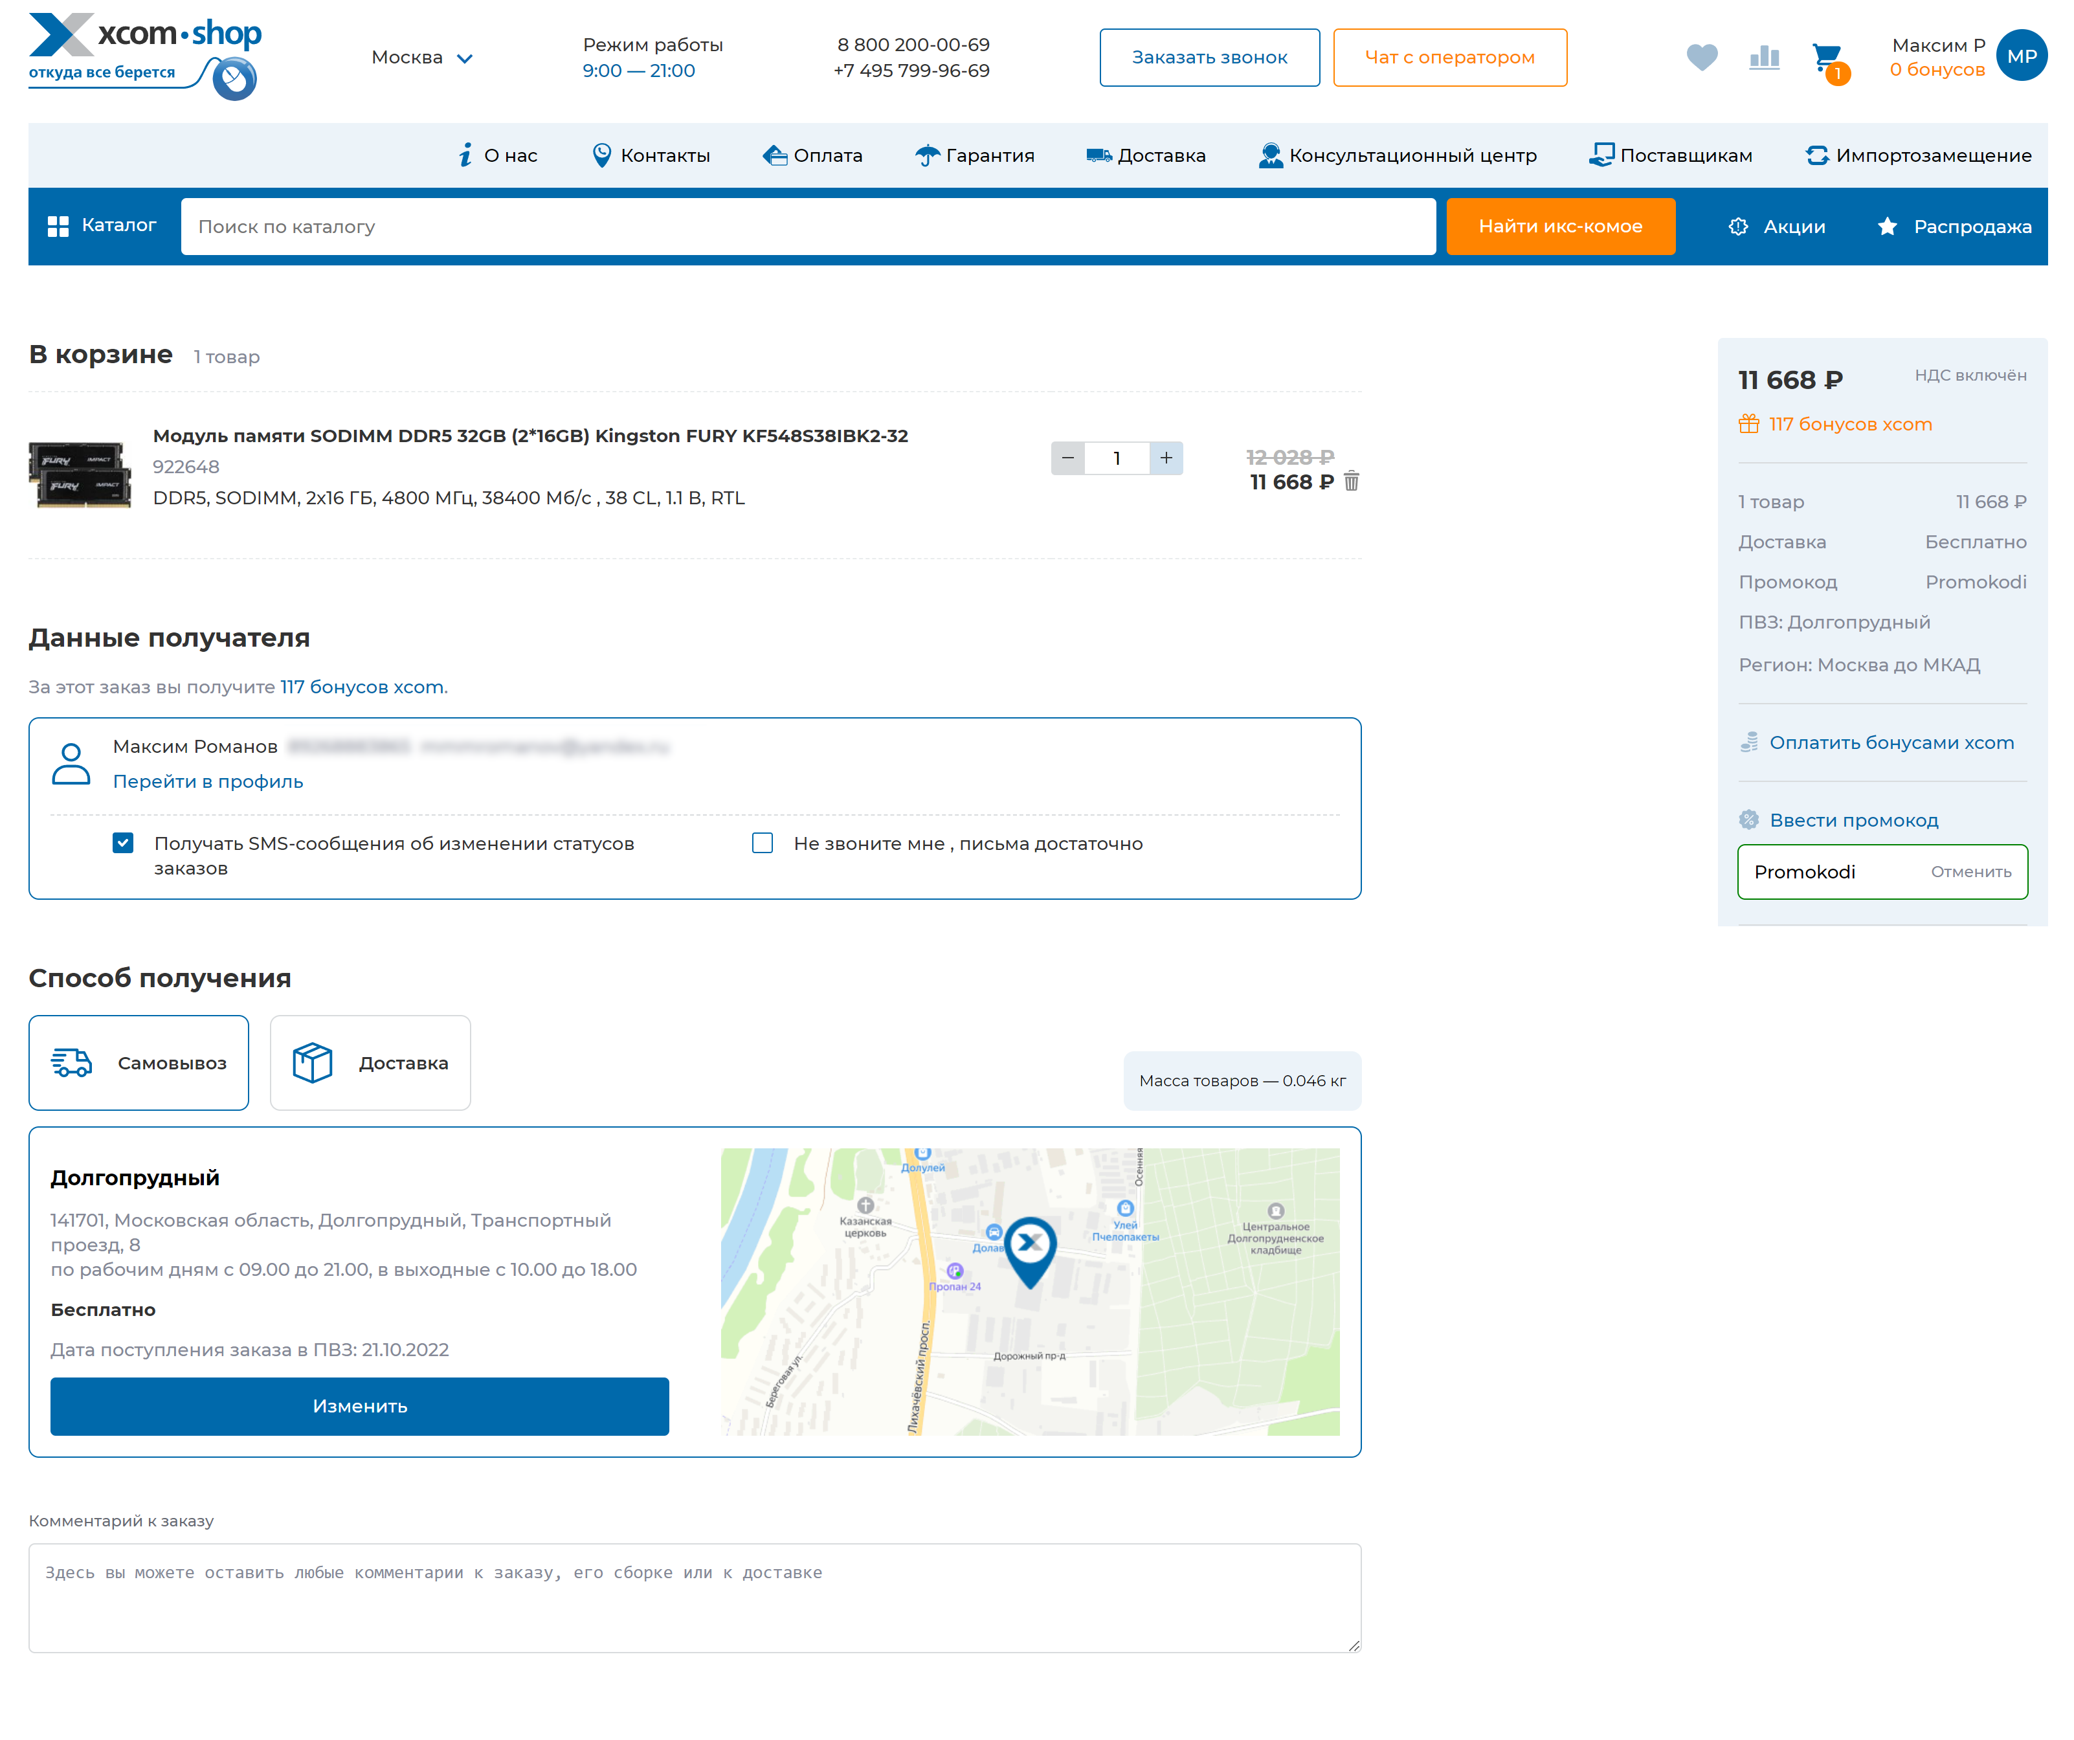Click the gift icon next to 117 бонусов xcom

coord(1749,423)
